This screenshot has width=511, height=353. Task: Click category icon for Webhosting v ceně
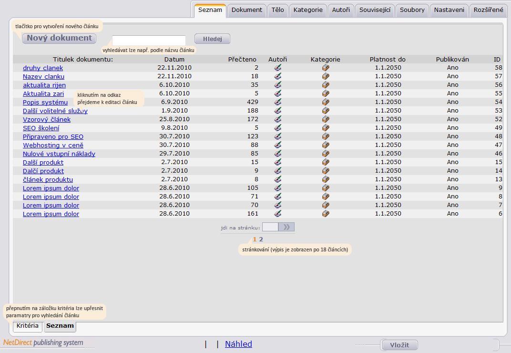click(326, 145)
